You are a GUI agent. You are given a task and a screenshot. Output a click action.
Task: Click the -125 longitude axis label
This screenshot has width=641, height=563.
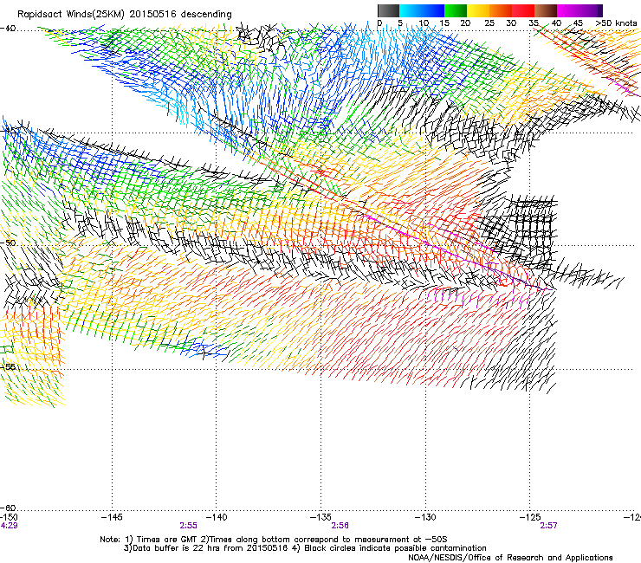tap(530, 517)
